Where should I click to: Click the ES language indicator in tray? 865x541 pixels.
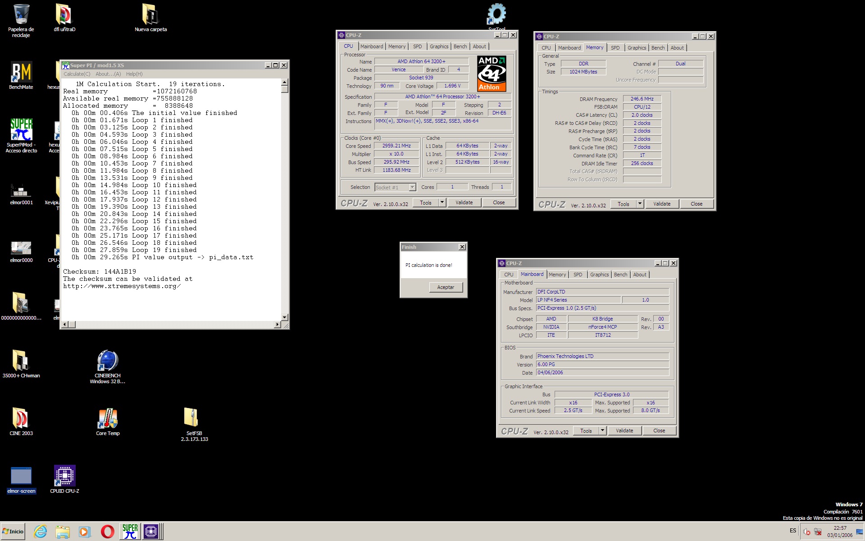[792, 531]
